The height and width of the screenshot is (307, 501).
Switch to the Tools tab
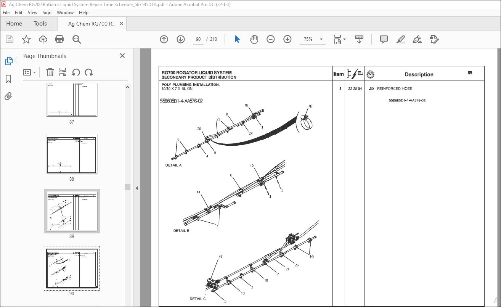click(x=40, y=24)
